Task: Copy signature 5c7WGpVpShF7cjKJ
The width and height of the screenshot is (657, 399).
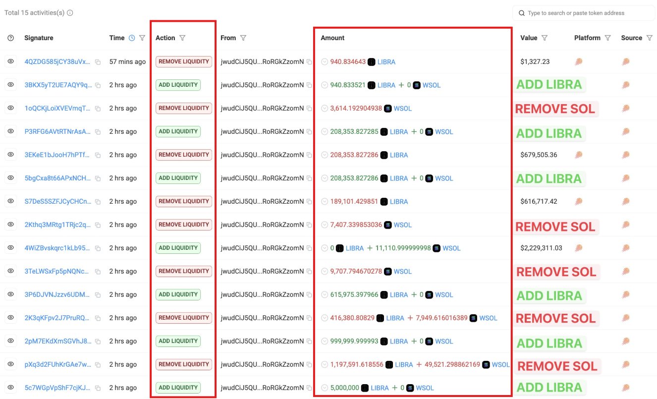Action: click(98, 388)
